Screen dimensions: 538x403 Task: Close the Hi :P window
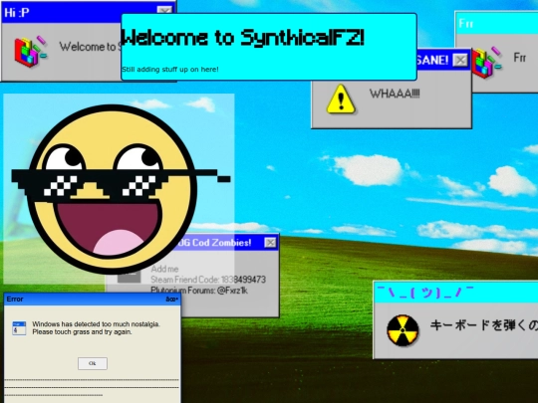(164, 10)
